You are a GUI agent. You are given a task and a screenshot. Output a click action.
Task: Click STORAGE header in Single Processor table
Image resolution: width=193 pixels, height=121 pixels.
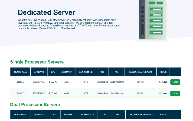point(39,72)
